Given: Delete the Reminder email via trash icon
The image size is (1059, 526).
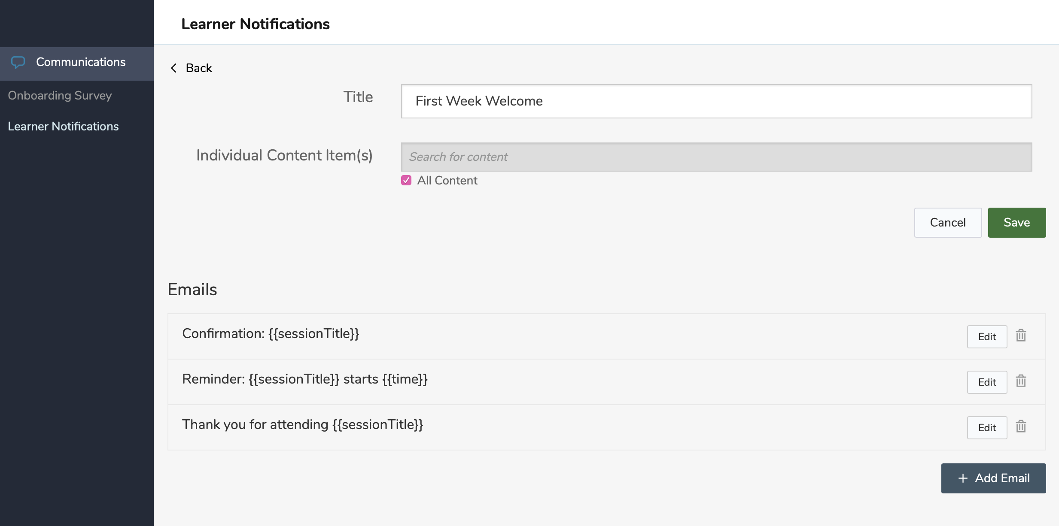Looking at the screenshot, I should click(x=1020, y=381).
